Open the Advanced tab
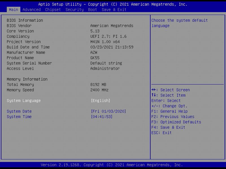The width and height of the screenshot is (226, 169). click(x=32, y=10)
